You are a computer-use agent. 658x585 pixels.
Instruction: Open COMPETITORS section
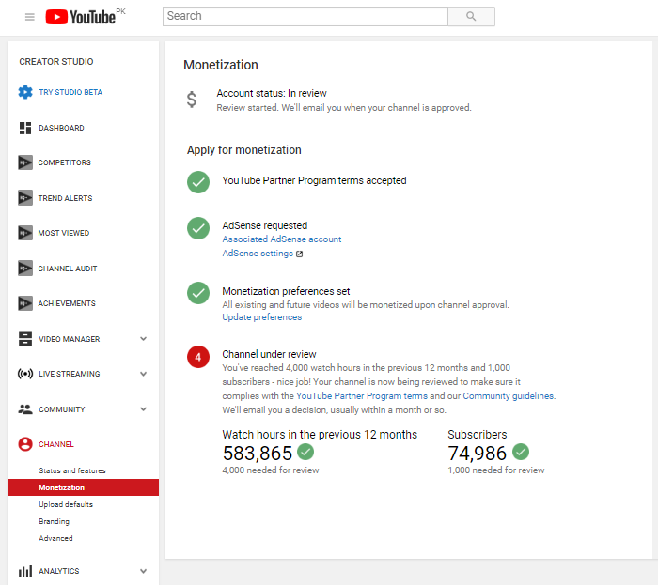[x=64, y=162]
